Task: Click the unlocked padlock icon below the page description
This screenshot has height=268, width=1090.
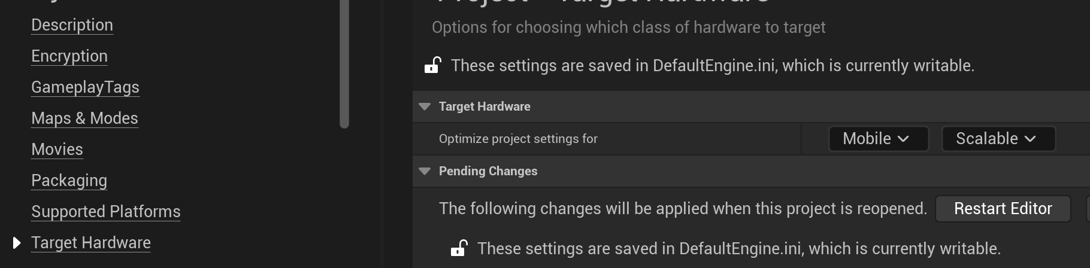Action: pos(432,65)
